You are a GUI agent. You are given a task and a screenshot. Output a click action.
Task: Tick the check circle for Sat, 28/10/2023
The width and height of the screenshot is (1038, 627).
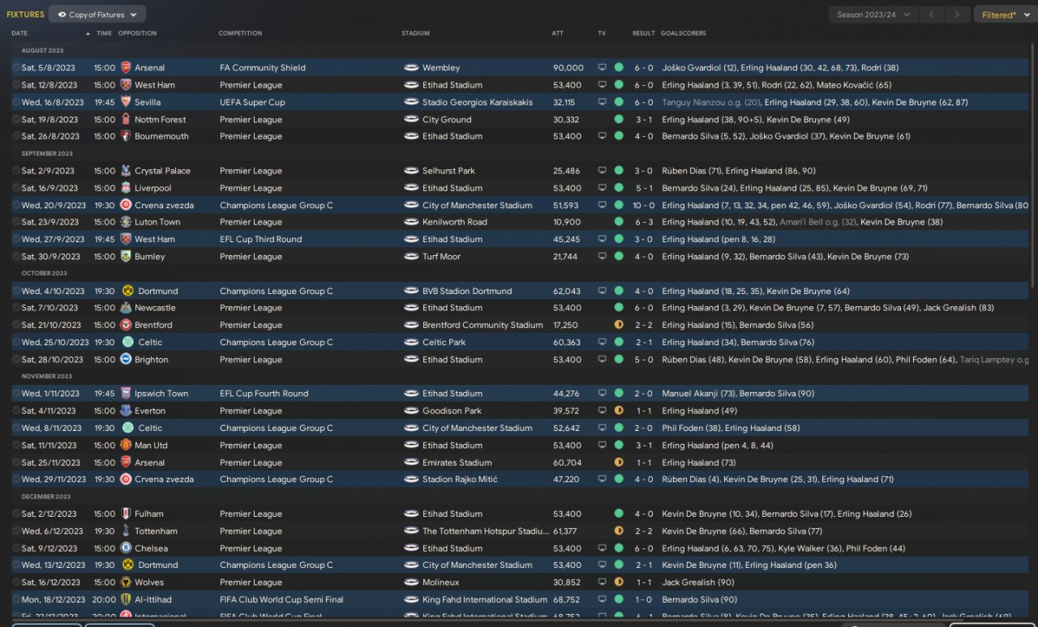click(x=16, y=360)
